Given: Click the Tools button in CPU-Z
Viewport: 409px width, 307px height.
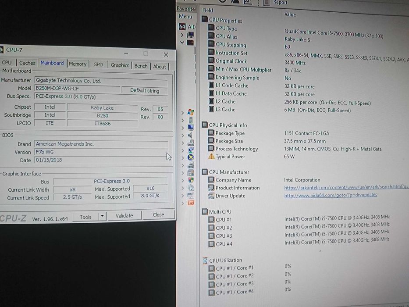Looking at the screenshot, I should point(85,217).
